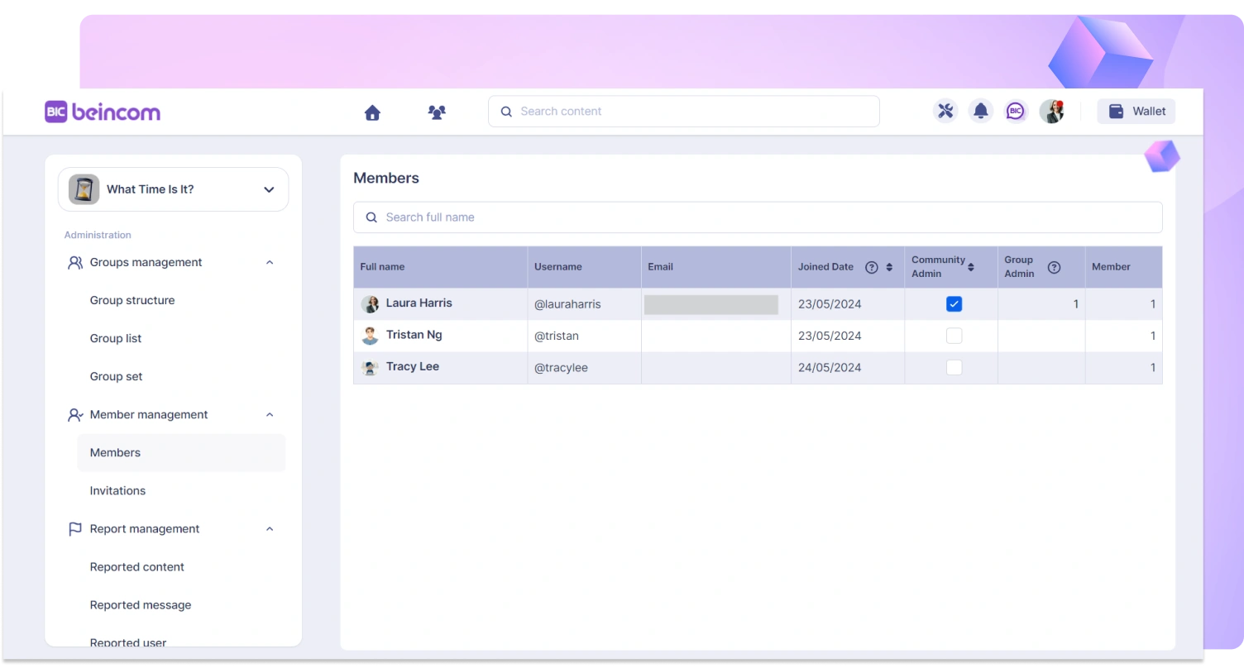This screenshot has width=1244, height=668.
Task: Check Community Admin for Tristan Ng
Action: tap(954, 336)
